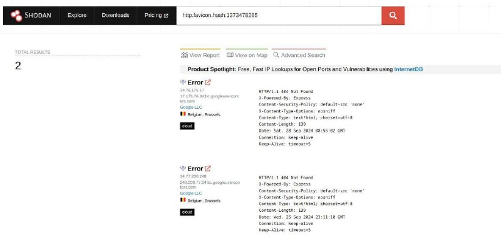Click date line Wed, 25 Sep 2024
The width and height of the screenshot is (501, 248).
[x=302, y=217]
